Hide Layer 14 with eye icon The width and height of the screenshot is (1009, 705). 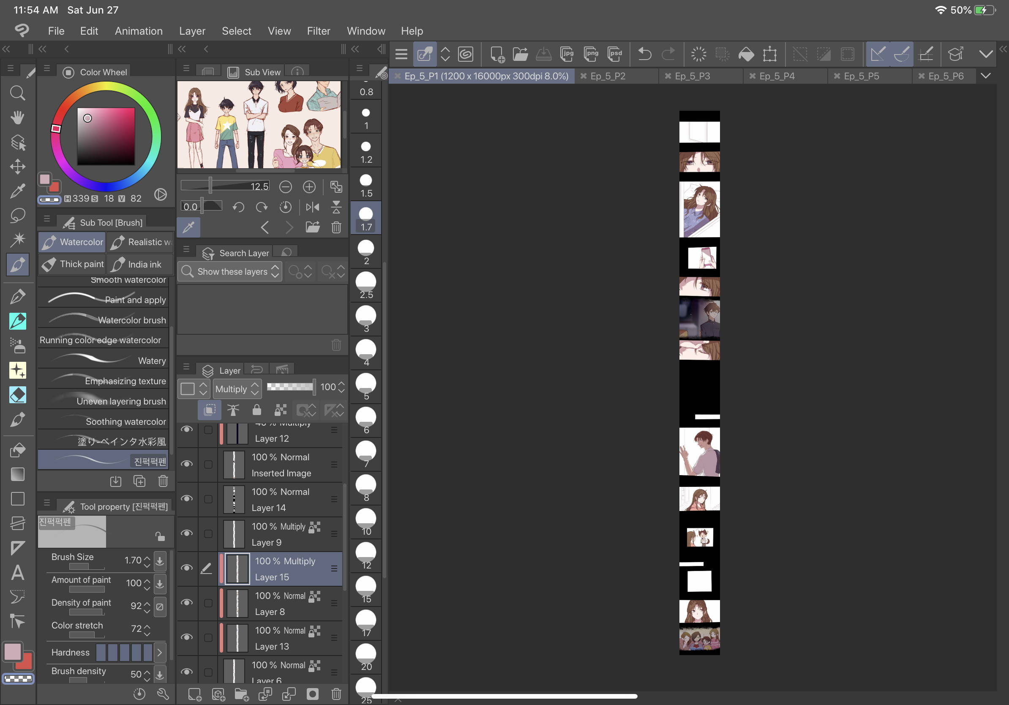[187, 498]
